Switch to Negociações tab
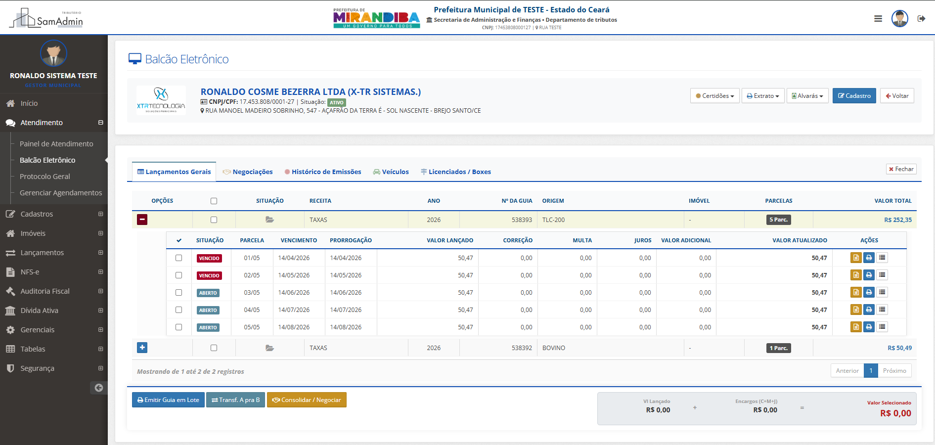The width and height of the screenshot is (935, 445). click(x=248, y=172)
